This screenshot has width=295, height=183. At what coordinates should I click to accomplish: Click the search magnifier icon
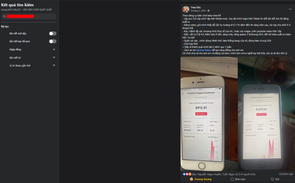(x=4, y=16)
